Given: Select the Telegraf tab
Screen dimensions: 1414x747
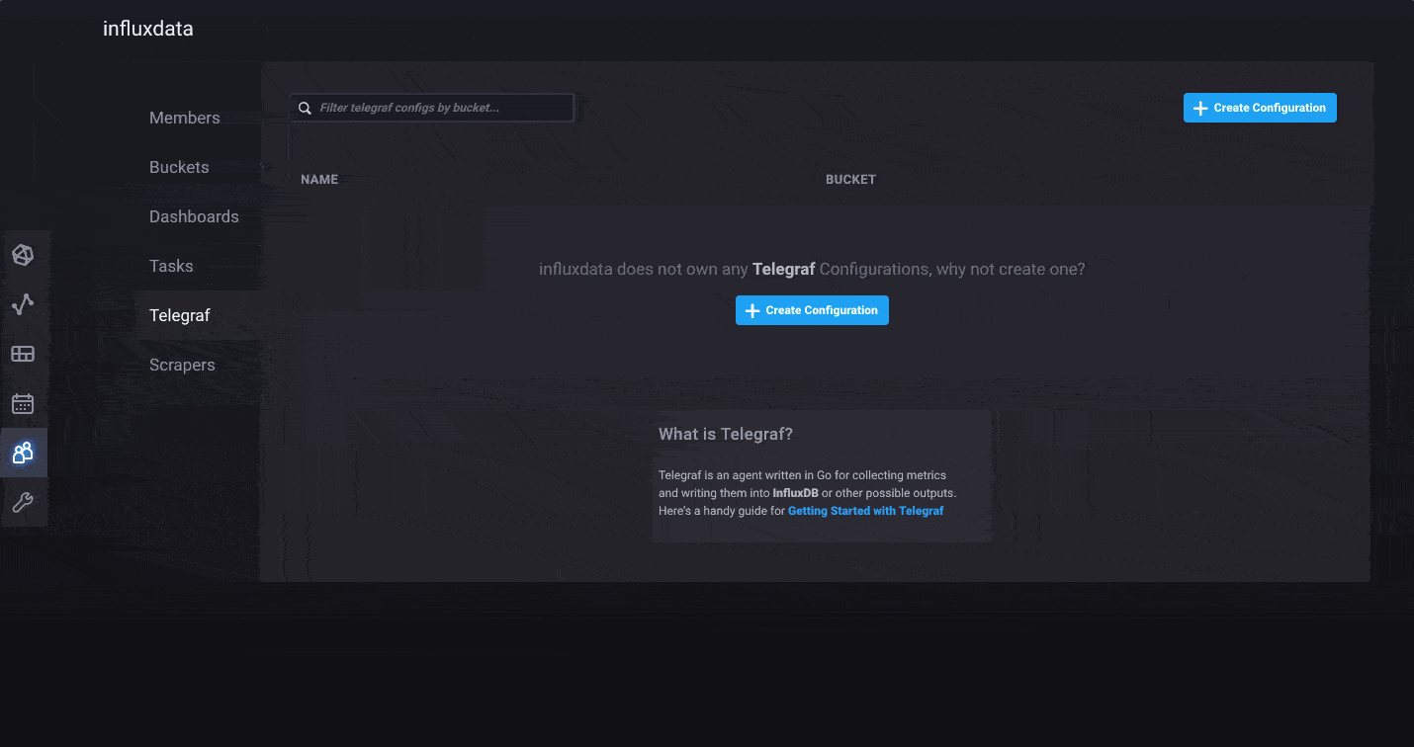Looking at the screenshot, I should point(180,315).
